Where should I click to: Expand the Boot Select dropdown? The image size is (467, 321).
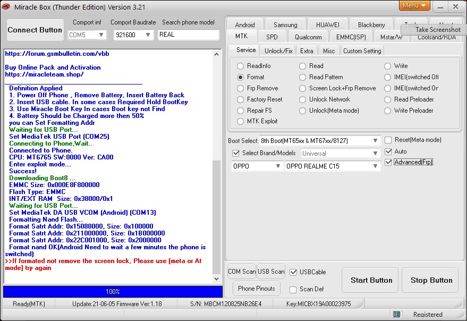[x=375, y=141]
